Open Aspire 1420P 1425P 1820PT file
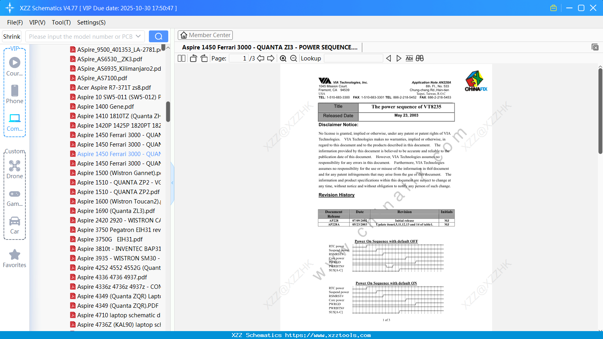This screenshot has width=603, height=339. pos(119,125)
